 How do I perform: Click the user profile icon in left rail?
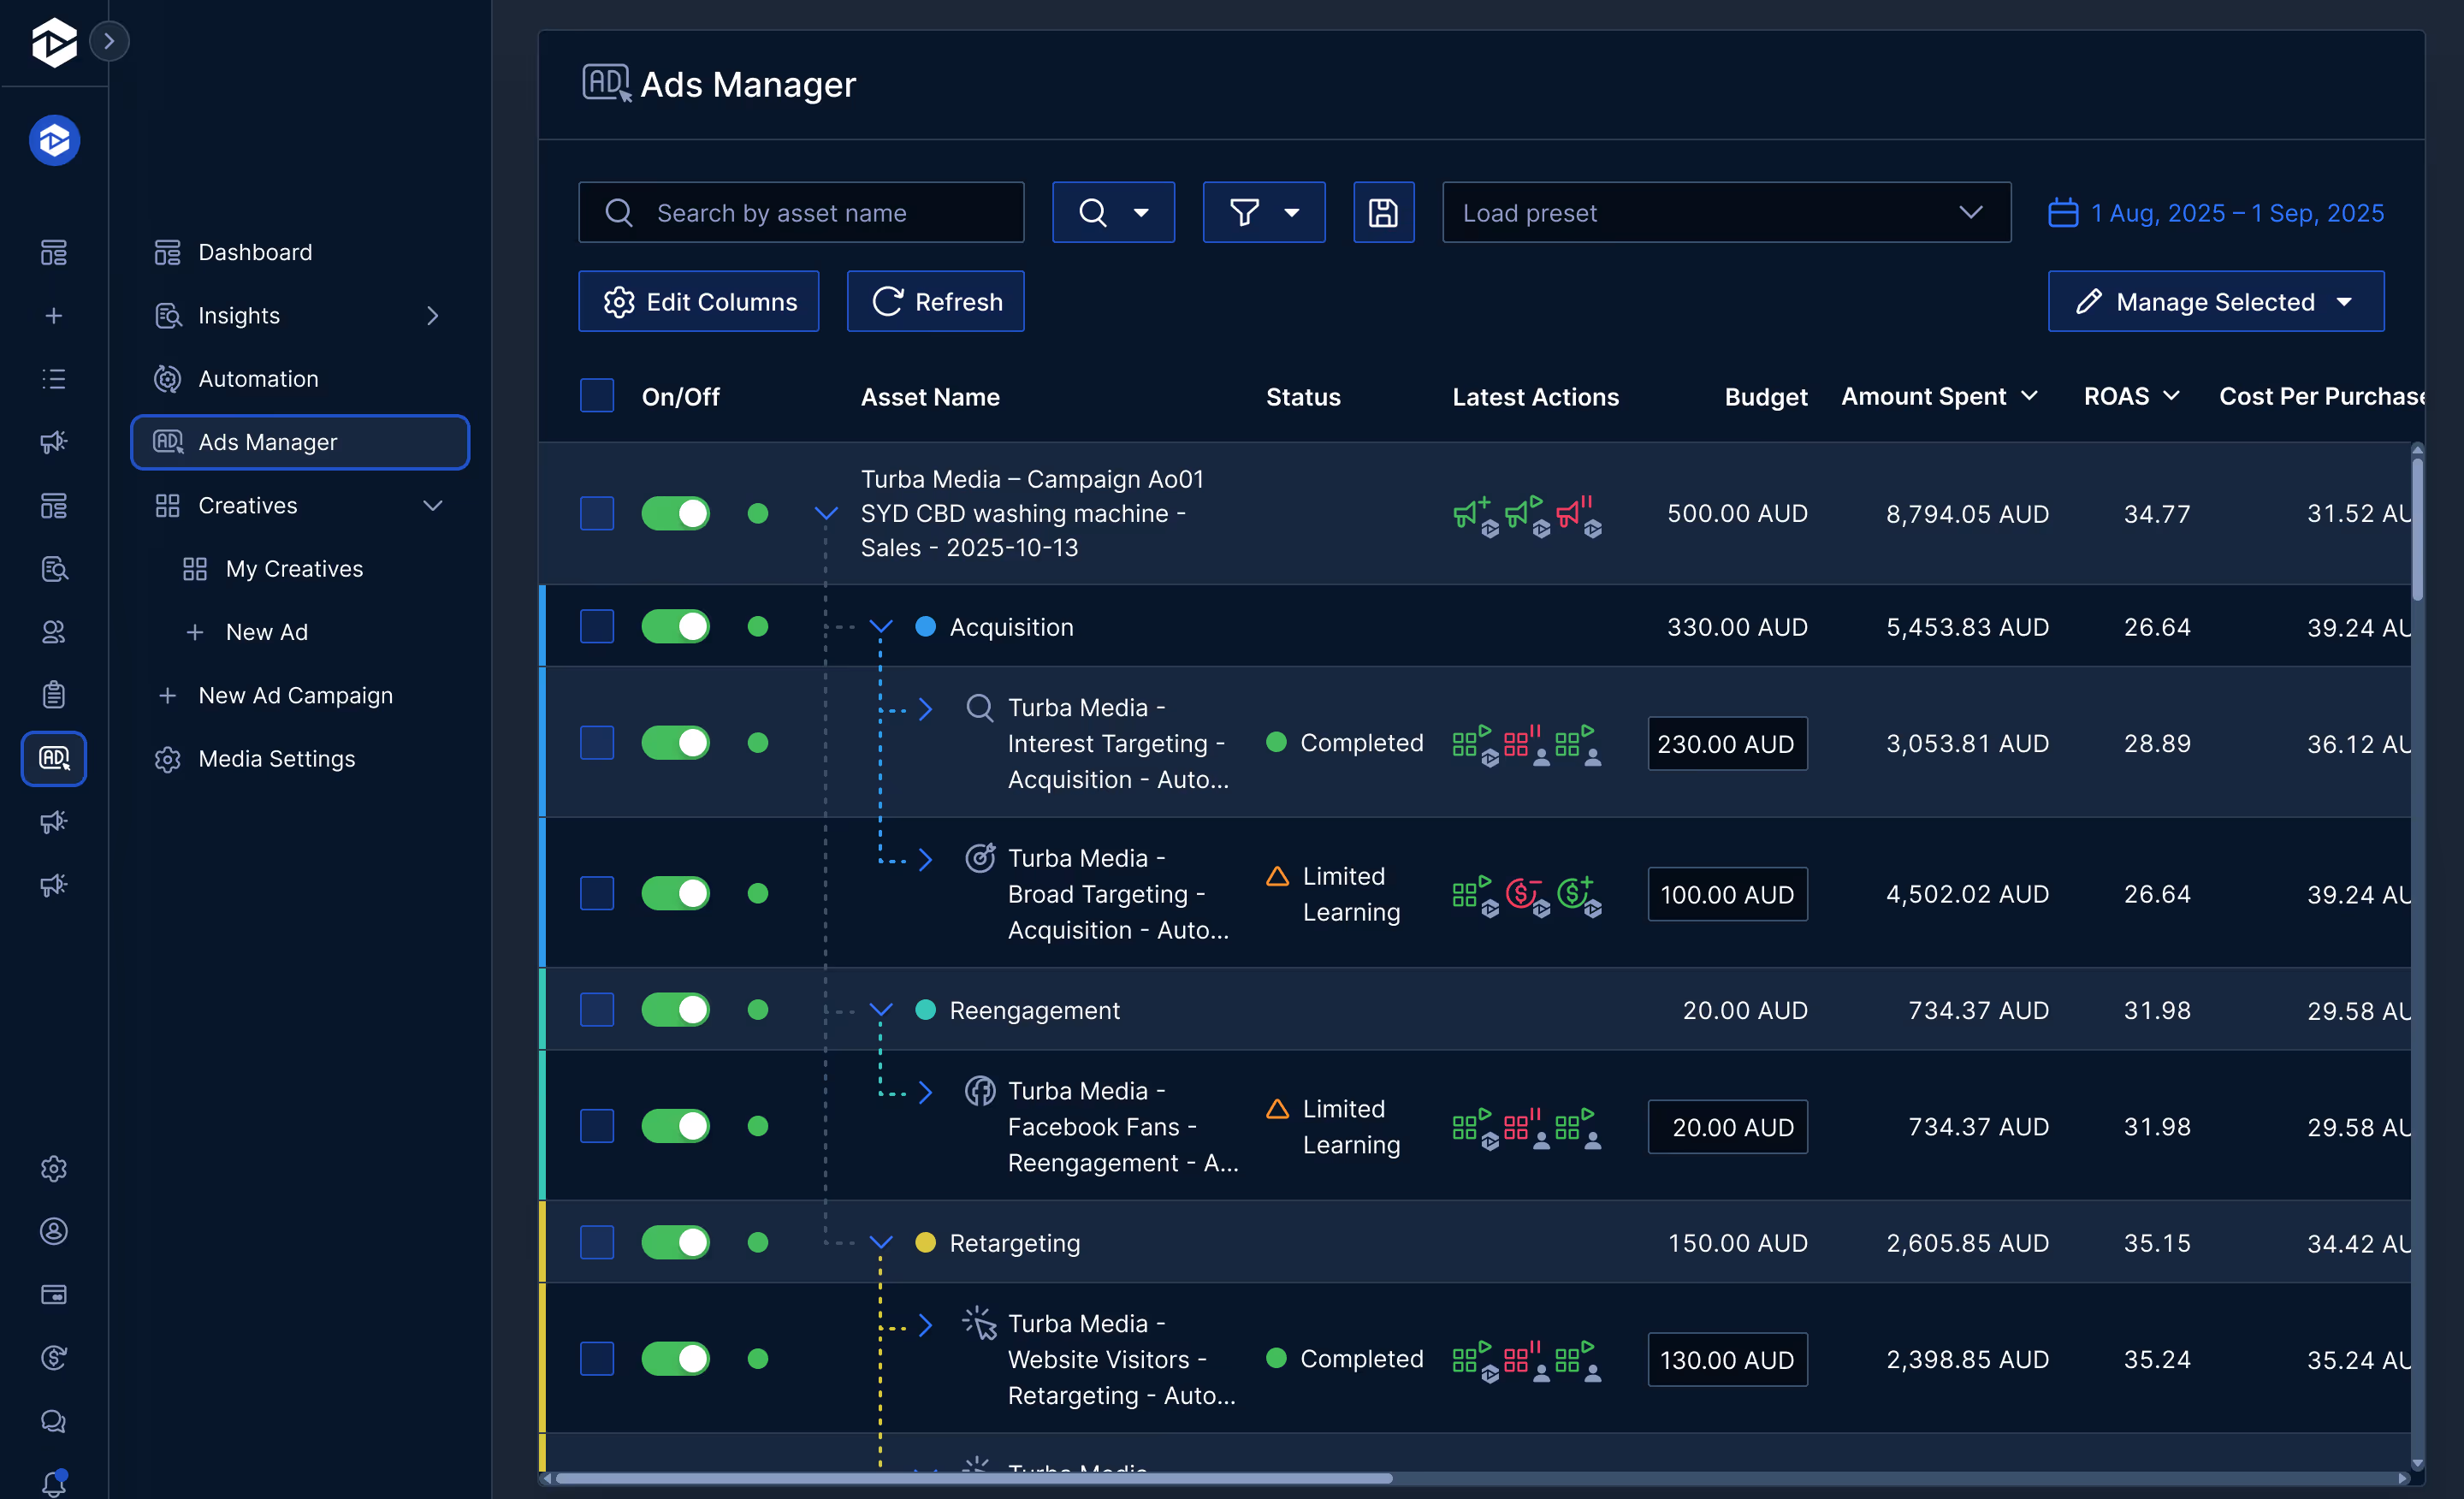click(x=54, y=1231)
